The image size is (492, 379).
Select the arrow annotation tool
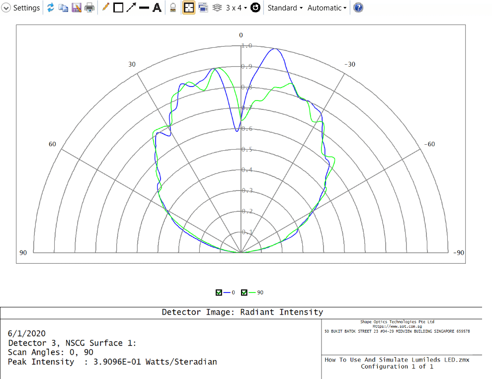click(x=131, y=7)
